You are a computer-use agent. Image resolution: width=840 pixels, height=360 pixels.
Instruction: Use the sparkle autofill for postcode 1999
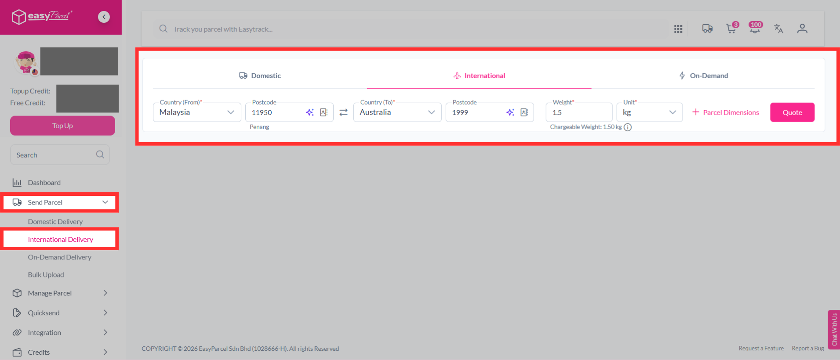pos(510,112)
